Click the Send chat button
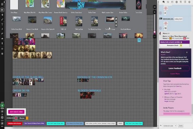The image size is (193, 129). point(181,126)
